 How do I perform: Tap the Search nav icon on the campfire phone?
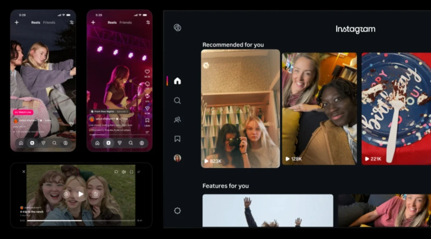click(x=54, y=143)
